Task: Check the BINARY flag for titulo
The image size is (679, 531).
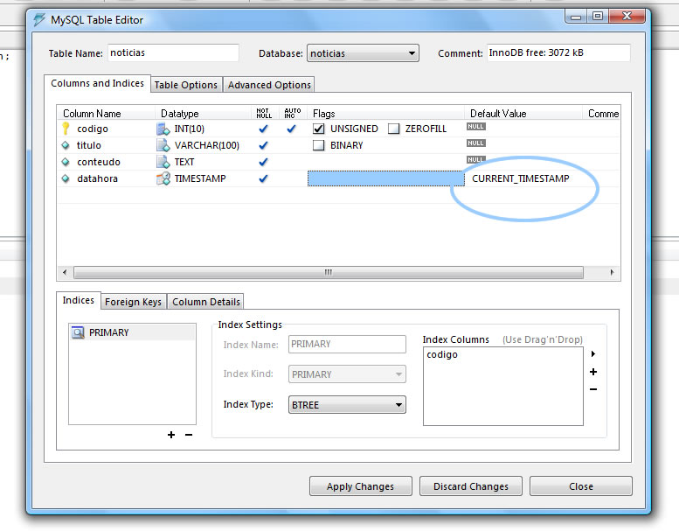Action: click(319, 145)
